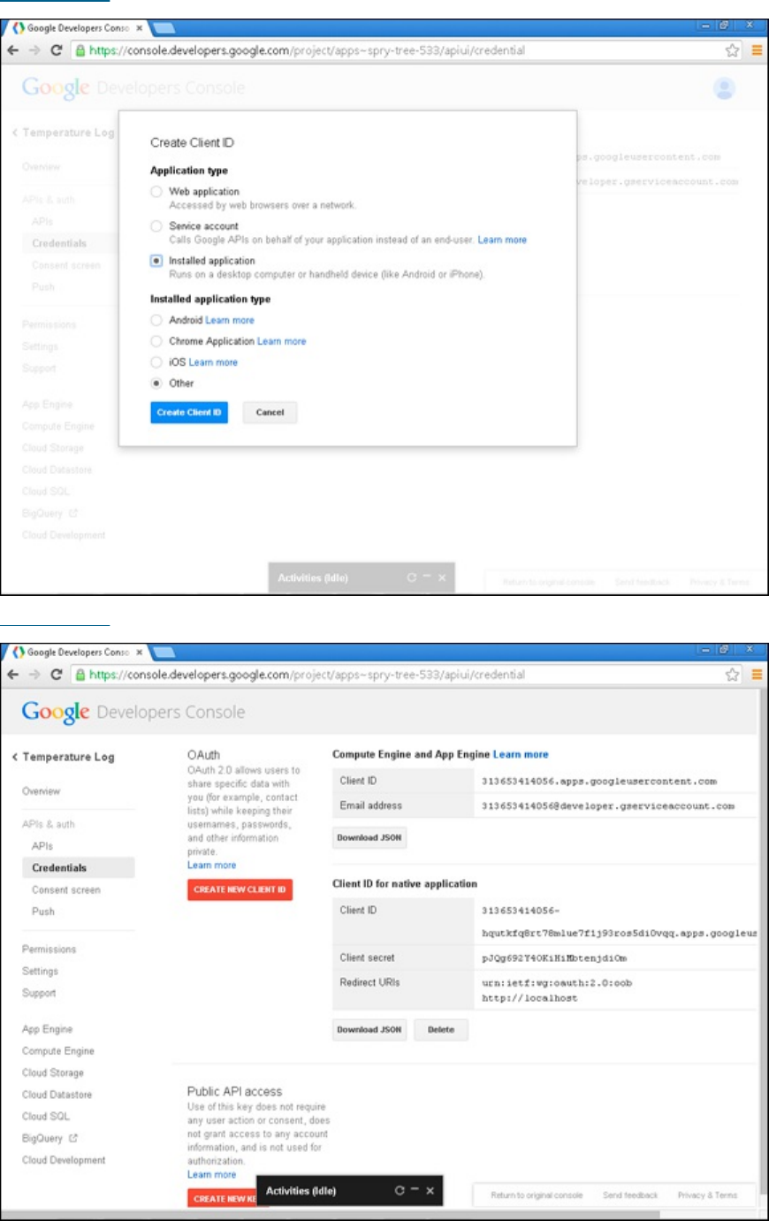Open Chrome menu in upper browser window
Image resolution: width=769 pixels, height=1221 pixels.
click(757, 50)
